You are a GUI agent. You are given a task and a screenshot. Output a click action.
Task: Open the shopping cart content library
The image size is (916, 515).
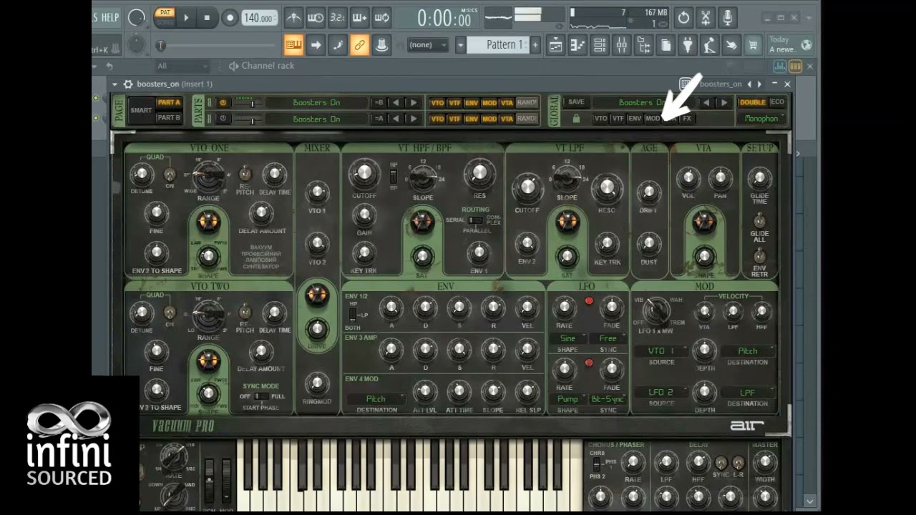point(753,45)
